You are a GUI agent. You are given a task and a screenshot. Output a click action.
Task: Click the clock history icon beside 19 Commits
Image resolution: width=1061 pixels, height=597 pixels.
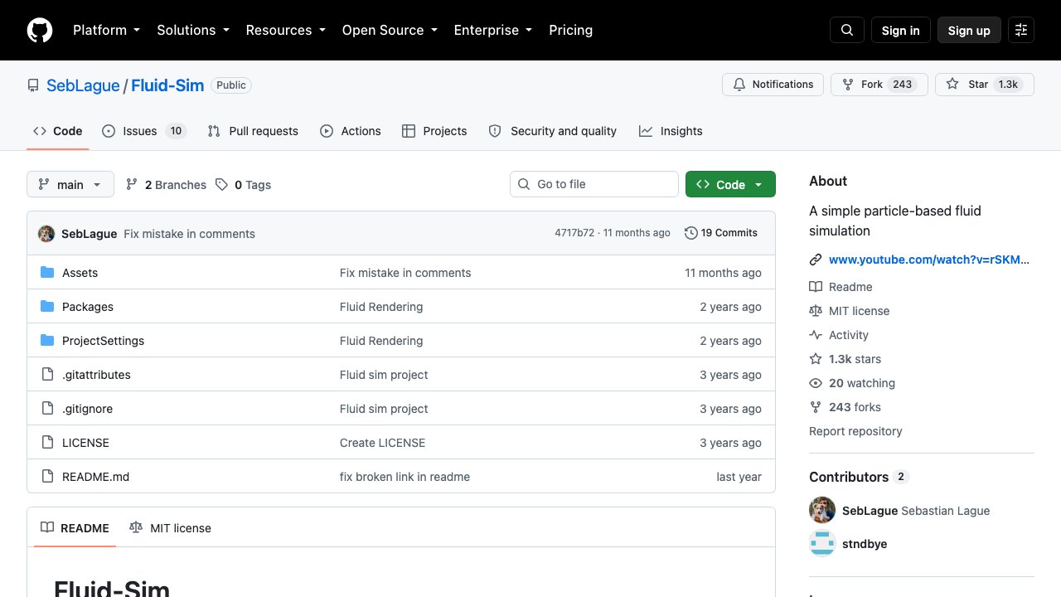coord(691,233)
